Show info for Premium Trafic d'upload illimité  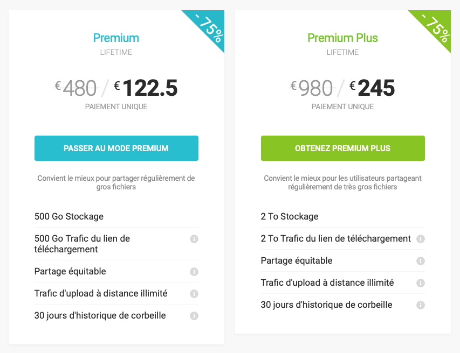[194, 294]
